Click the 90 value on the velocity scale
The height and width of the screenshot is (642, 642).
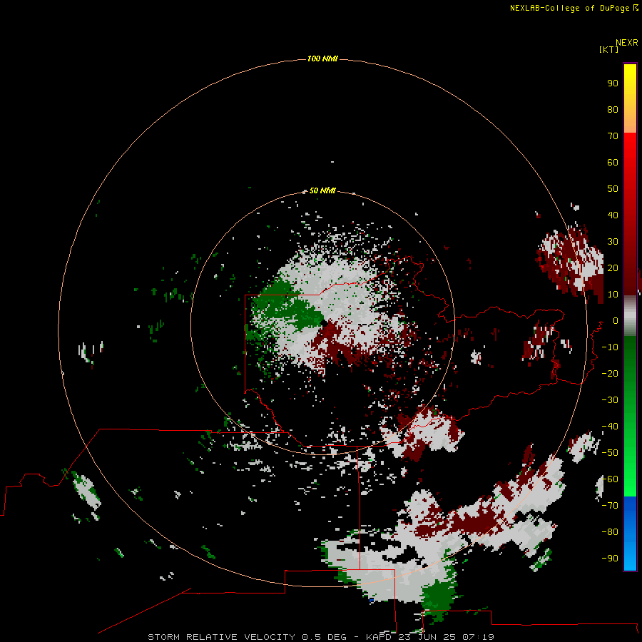613,83
